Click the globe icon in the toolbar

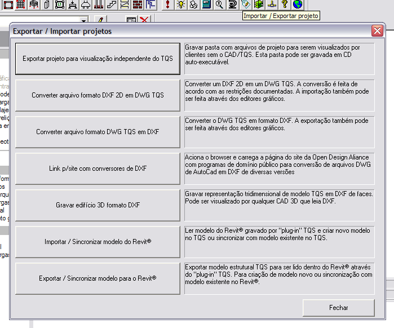coord(298,5)
